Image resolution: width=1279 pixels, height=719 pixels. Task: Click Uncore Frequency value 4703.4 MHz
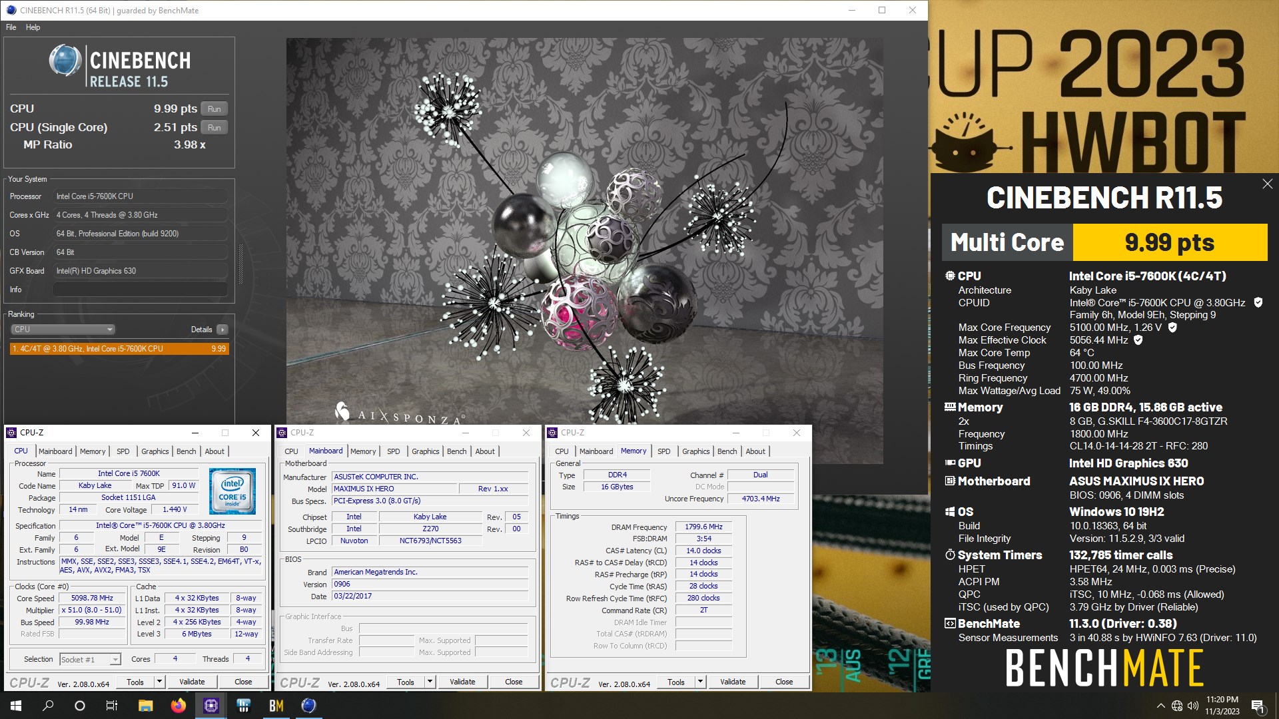click(761, 499)
